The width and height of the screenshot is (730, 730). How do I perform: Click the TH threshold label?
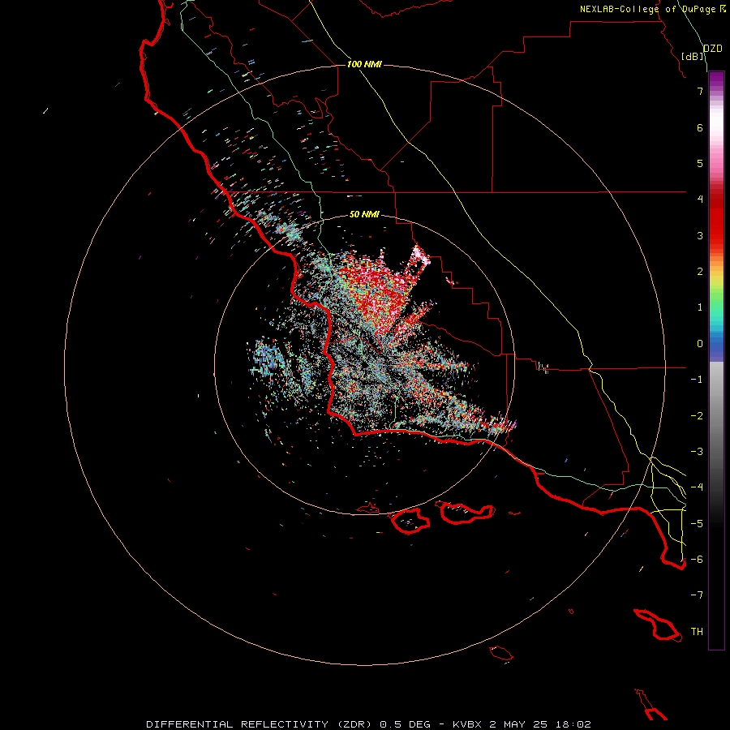pyautogui.click(x=697, y=632)
